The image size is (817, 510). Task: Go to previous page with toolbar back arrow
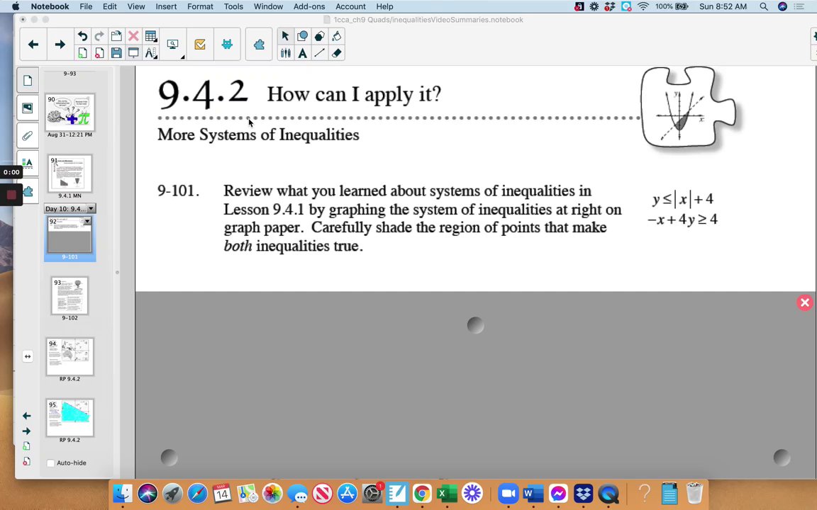[33, 44]
